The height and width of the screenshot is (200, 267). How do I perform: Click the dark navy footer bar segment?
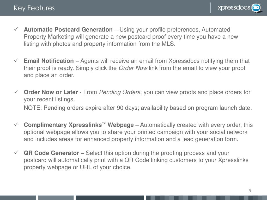tap(110, 198)
